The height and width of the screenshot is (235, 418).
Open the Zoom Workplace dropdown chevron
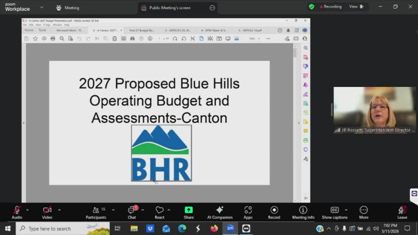(x=41, y=8)
